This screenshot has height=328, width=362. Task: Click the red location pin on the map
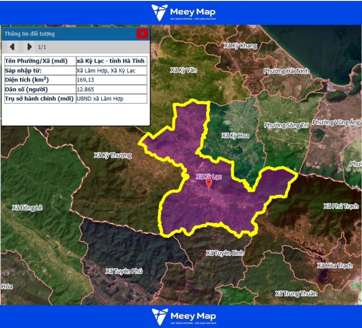pyautogui.click(x=208, y=183)
